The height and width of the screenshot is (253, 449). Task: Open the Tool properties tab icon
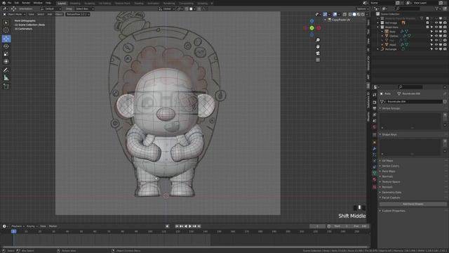click(374, 95)
